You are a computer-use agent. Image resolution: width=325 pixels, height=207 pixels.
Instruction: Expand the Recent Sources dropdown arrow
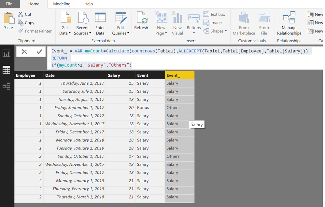pyautogui.click(x=91, y=33)
